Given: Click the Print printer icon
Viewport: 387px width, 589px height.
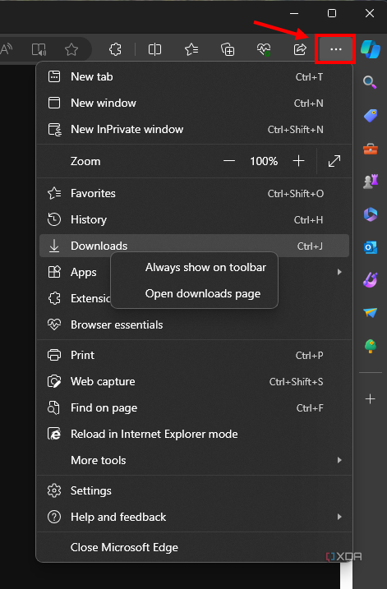Looking at the screenshot, I should pyautogui.click(x=54, y=355).
